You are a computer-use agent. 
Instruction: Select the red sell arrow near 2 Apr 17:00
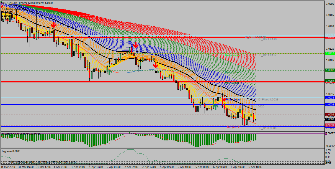(156, 65)
